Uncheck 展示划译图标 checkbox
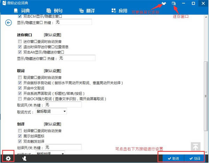The image size is (209, 163). 20,136
